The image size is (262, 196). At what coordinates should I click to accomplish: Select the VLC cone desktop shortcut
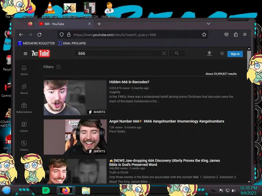coord(50,10)
